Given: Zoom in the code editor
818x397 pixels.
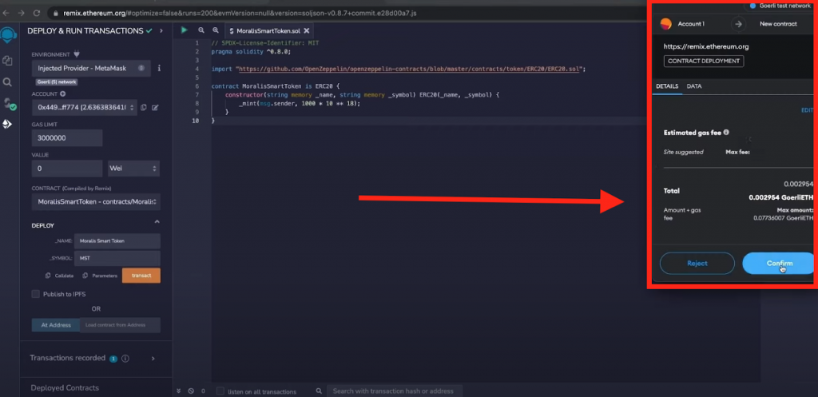Looking at the screenshot, I should (215, 31).
